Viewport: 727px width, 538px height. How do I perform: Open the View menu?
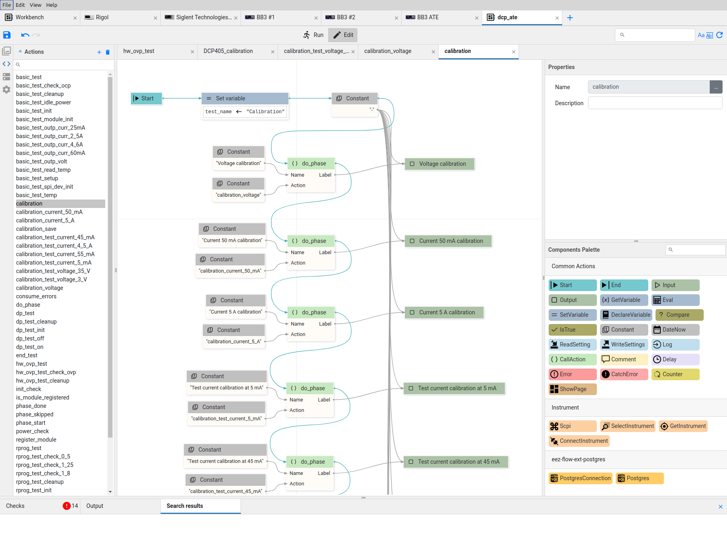pyautogui.click(x=35, y=5)
